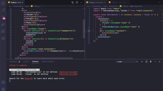Open react/jsx-no-undef link for FaJedi error
The image size is (163, 91).
pyautogui.click(x=68, y=74)
